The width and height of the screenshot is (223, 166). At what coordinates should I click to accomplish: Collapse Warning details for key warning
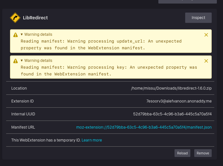coord(37,61)
